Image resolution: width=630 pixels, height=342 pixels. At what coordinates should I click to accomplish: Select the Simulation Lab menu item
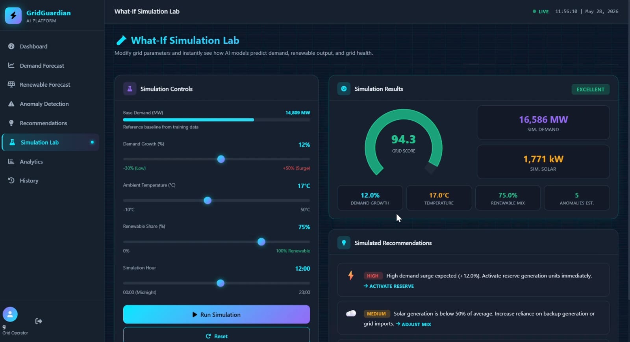(50, 142)
